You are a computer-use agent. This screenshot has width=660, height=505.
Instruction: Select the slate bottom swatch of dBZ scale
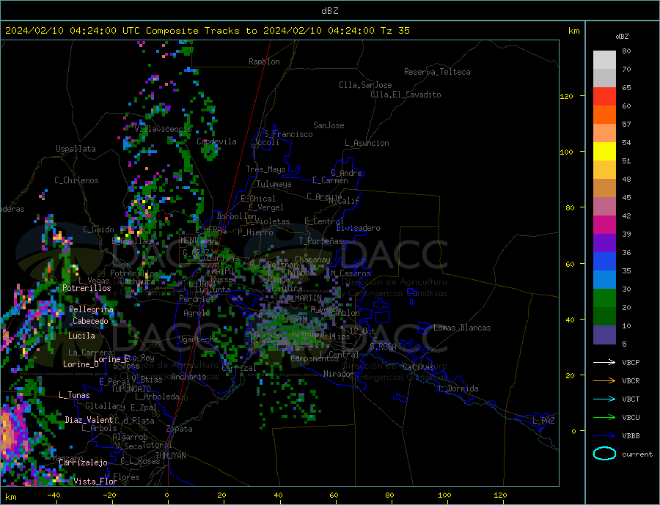[x=604, y=335]
